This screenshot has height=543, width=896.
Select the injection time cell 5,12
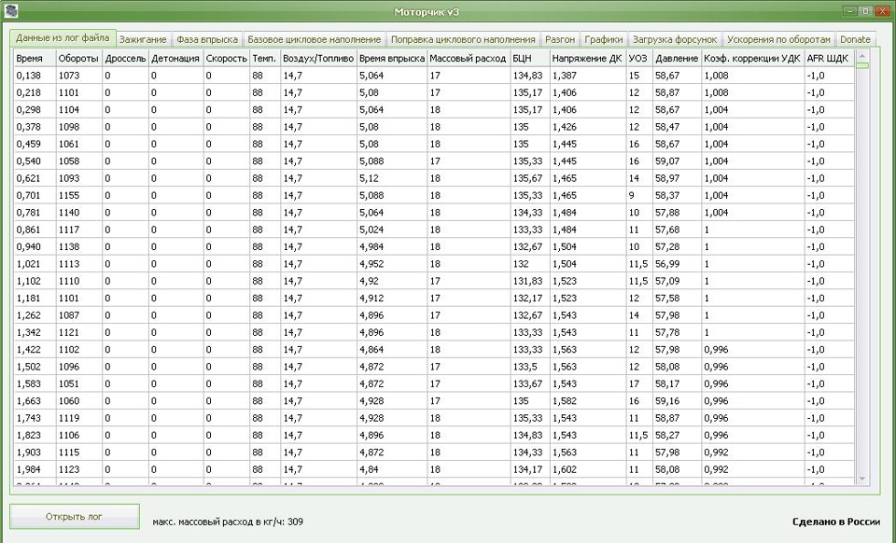tap(392, 178)
